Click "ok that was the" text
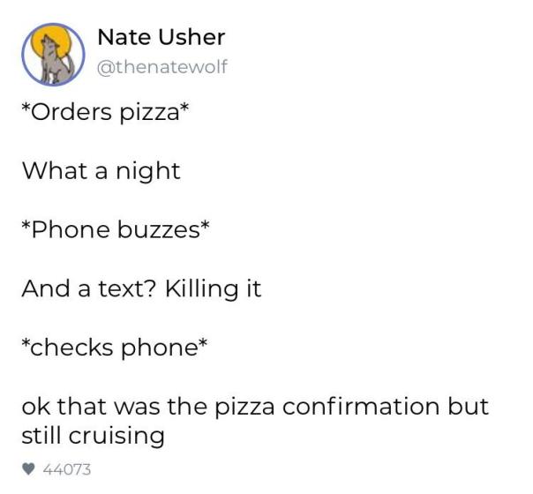Viewport: 533px width, 494px height. (101, 408)
